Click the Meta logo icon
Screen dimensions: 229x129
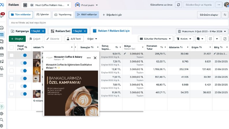[2, 5]
